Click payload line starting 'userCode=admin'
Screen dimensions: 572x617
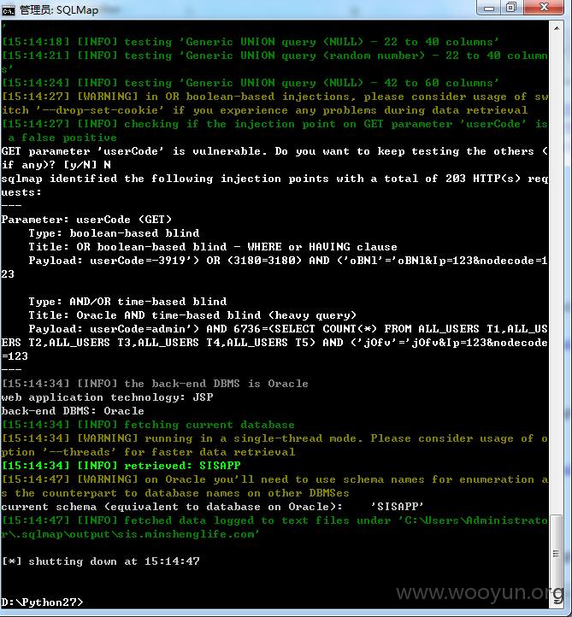pos(288,329)
